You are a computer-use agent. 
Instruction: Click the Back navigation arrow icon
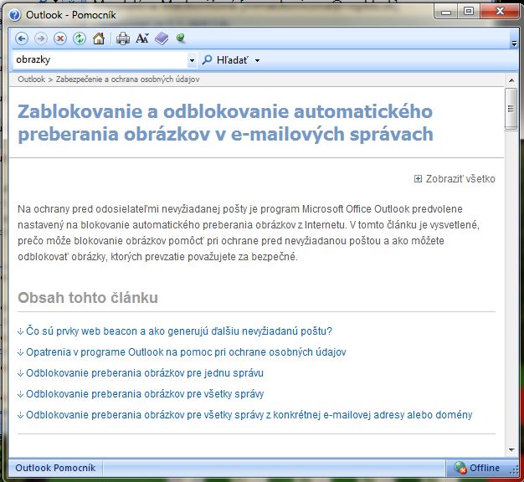22,38
